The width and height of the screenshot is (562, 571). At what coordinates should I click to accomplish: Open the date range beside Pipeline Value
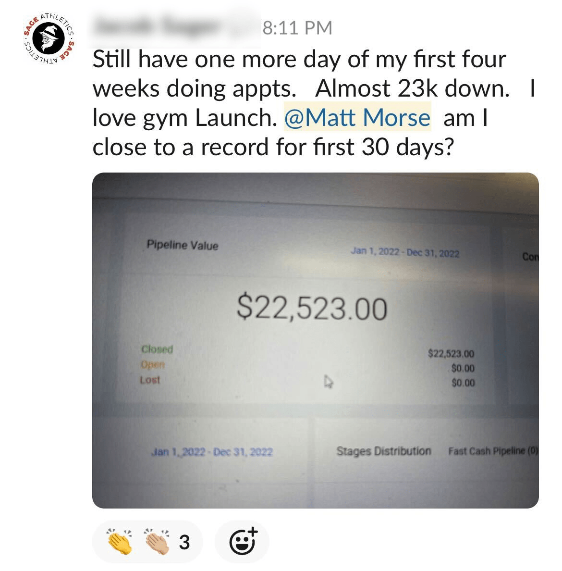[404, 253]
